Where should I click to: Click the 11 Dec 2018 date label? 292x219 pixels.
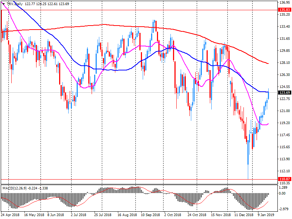click(x=244, y=215)
